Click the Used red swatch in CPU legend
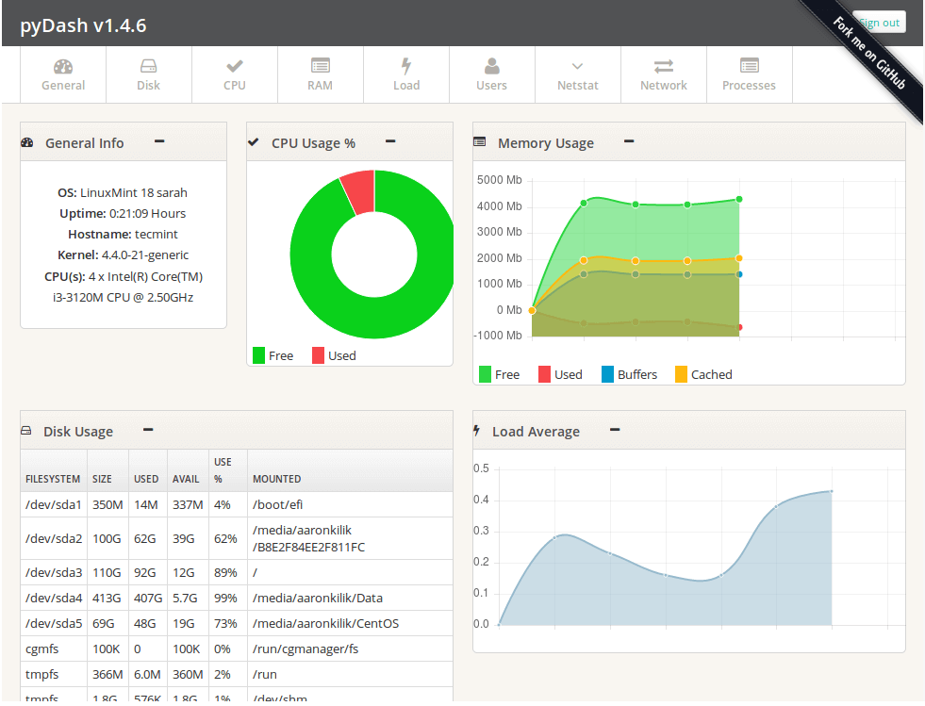 [x=318, y=355]
